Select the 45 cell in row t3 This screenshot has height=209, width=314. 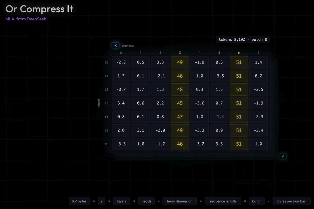180,103
